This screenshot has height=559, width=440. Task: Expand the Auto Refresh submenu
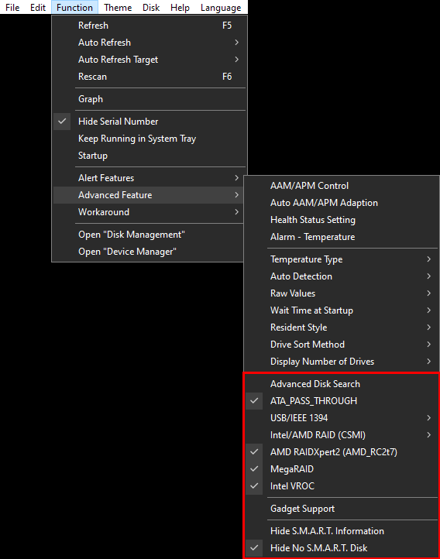150,43
